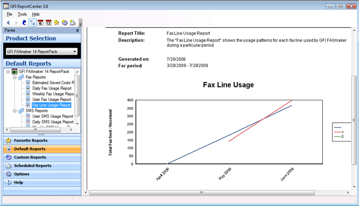Open the toolbar options overflow arrow
The image size is (359, 206).
pos(81,24)
